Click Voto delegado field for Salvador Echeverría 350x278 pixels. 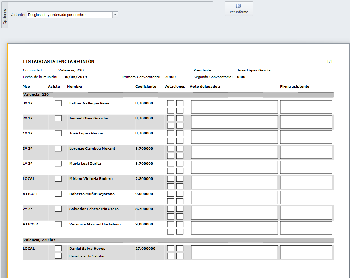pyautogui.click(x=235, y=213)
